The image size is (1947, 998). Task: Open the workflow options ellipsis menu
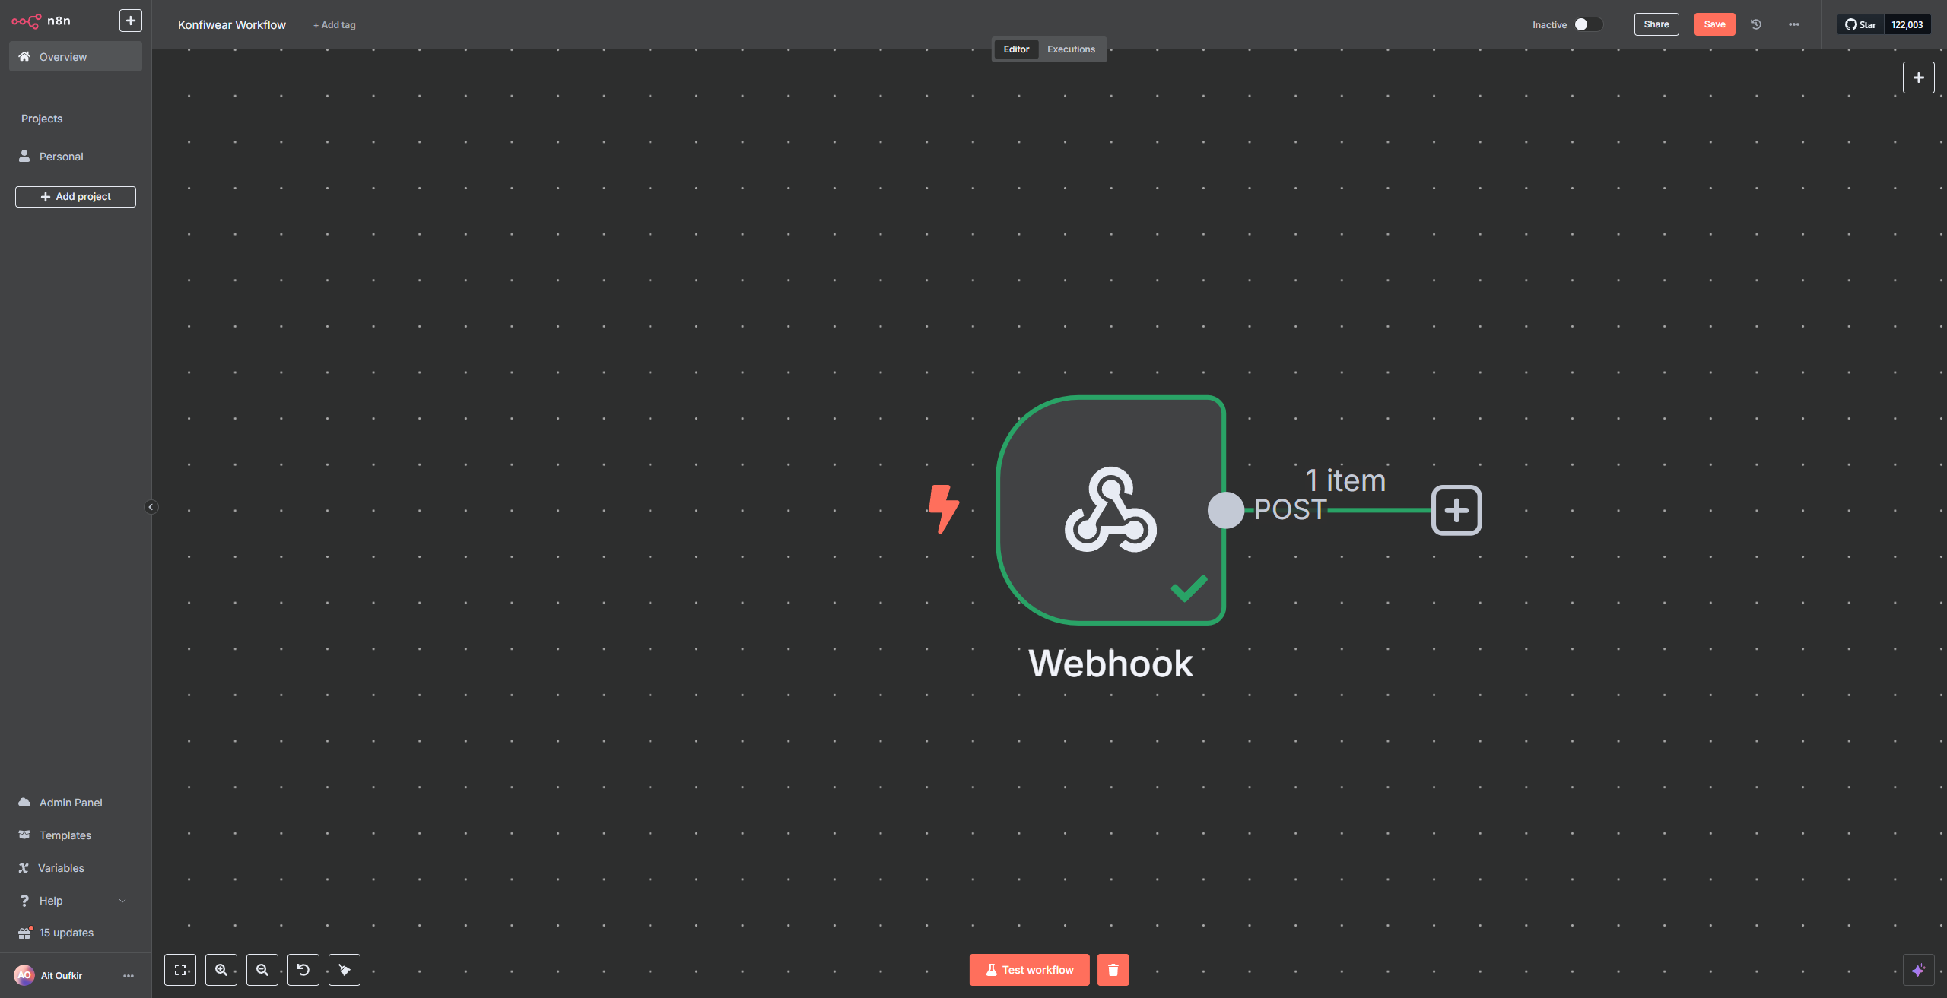tap(1794, 24)
